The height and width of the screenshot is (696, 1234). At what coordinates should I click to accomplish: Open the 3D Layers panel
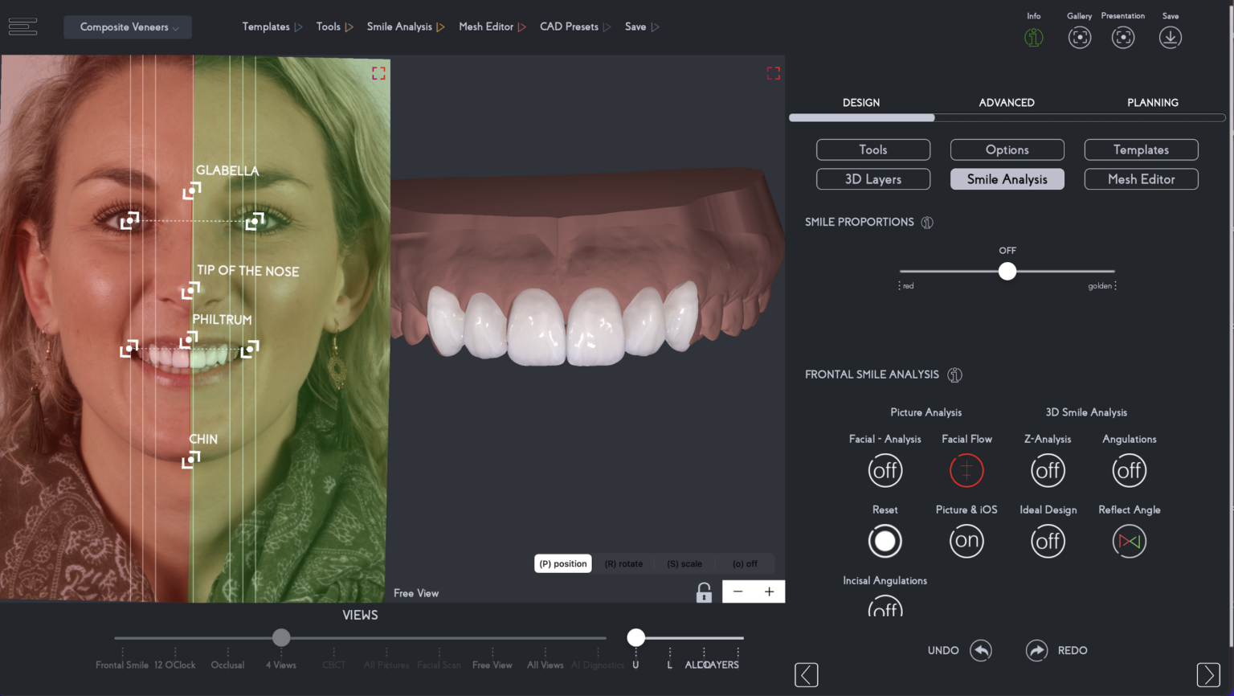(x=873, y=178)
